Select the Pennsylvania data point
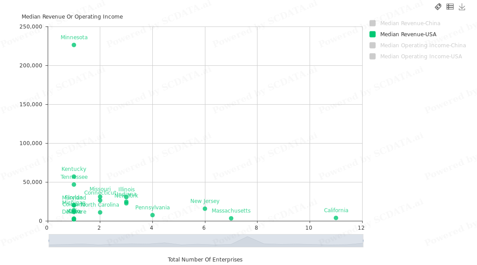Viewport: 477px width, 265px height. (152, 215)
